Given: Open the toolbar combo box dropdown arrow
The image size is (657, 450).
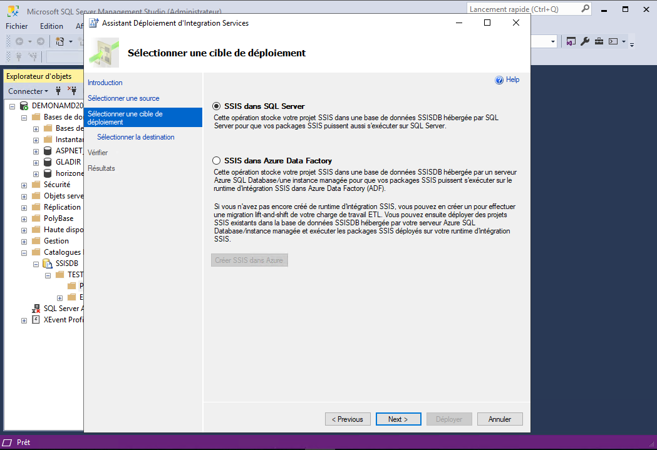Looking at the screenshot, I should (x=552, y=41).
